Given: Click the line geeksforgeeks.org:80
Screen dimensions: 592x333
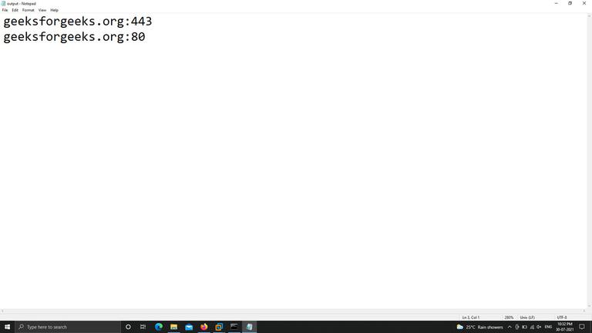Looking at the screenshot, I should point(74,37).
